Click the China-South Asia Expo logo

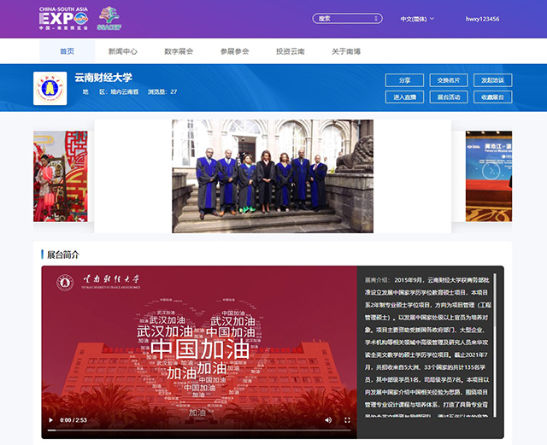(62, 18)
